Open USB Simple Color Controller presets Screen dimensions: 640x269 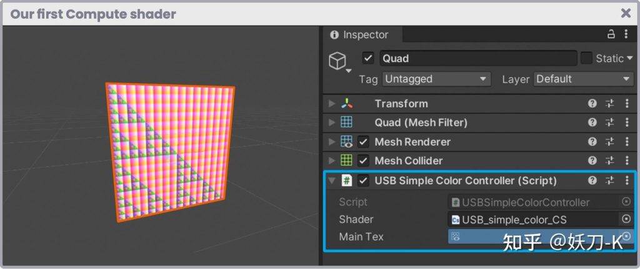[x=610, y=181]
